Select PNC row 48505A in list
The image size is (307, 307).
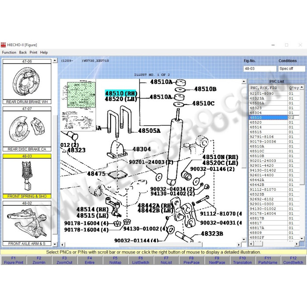click(x=274, y=103)
